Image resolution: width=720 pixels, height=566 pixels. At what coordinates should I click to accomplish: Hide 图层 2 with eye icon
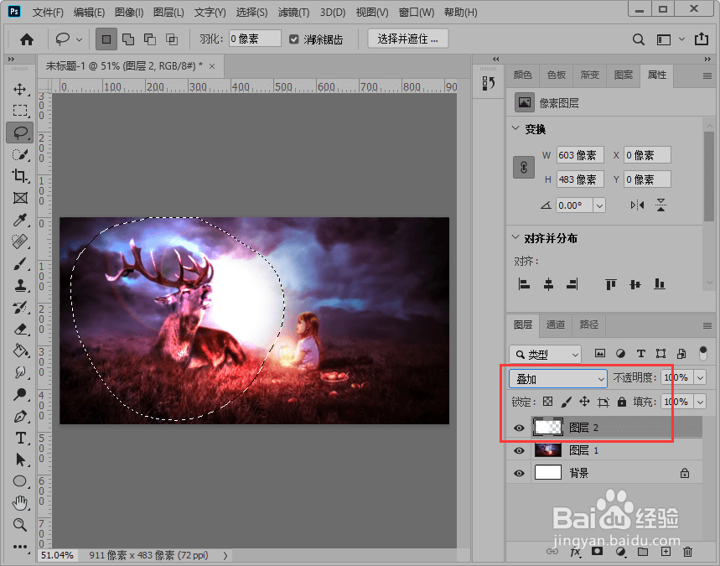(x=519, y=428)
